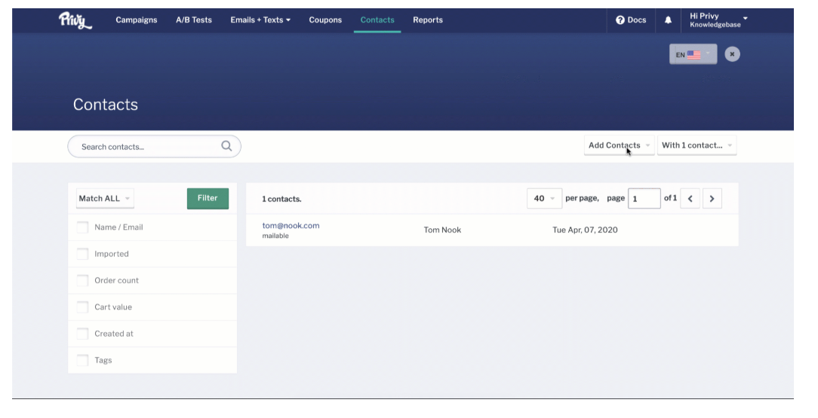The width and height of the screenshot is (818, 418).
Task: Open the Reports tab
Action: tap(428, 20)
